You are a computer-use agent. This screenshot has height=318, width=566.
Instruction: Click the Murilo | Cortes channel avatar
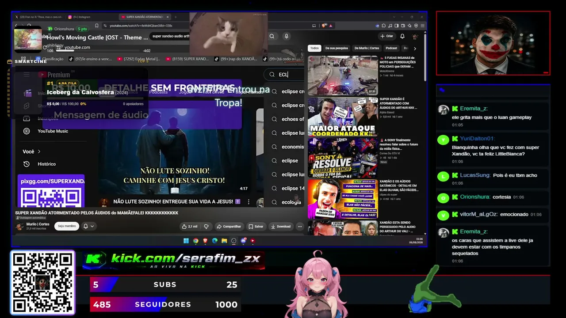coord(20,226)
